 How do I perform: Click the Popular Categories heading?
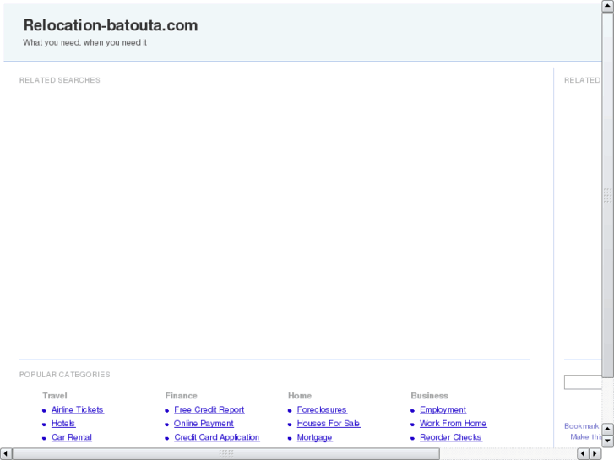[x=65, y=375]
